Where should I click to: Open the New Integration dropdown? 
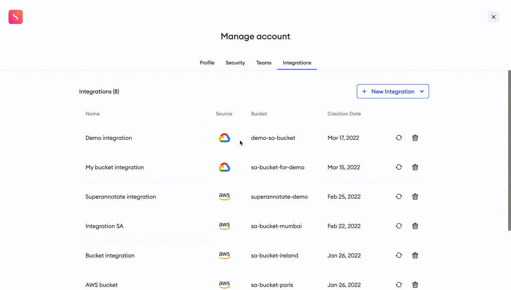[x=393, y=91]
